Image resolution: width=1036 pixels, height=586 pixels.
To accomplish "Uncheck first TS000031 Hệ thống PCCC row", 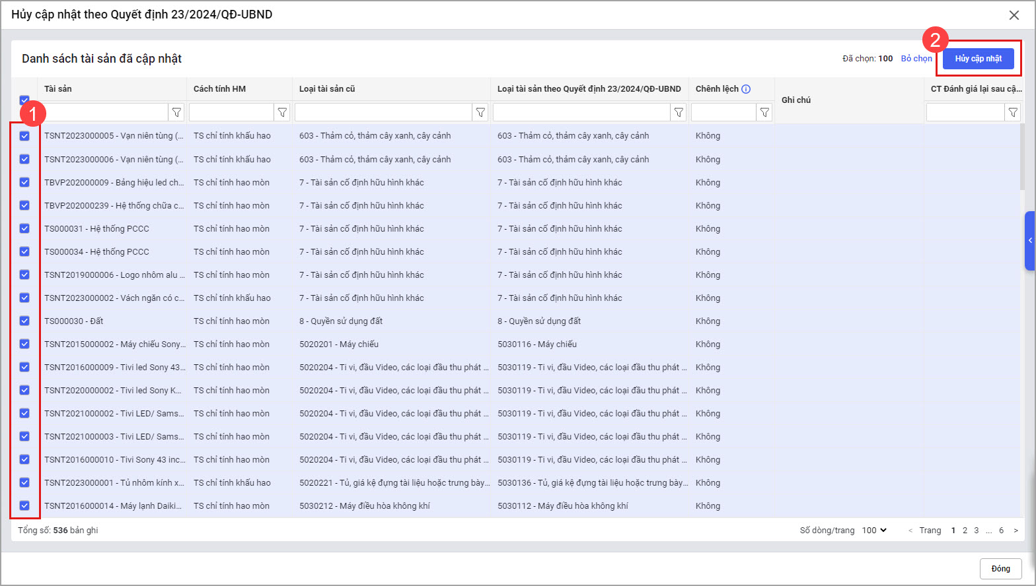I will [24, 228].
